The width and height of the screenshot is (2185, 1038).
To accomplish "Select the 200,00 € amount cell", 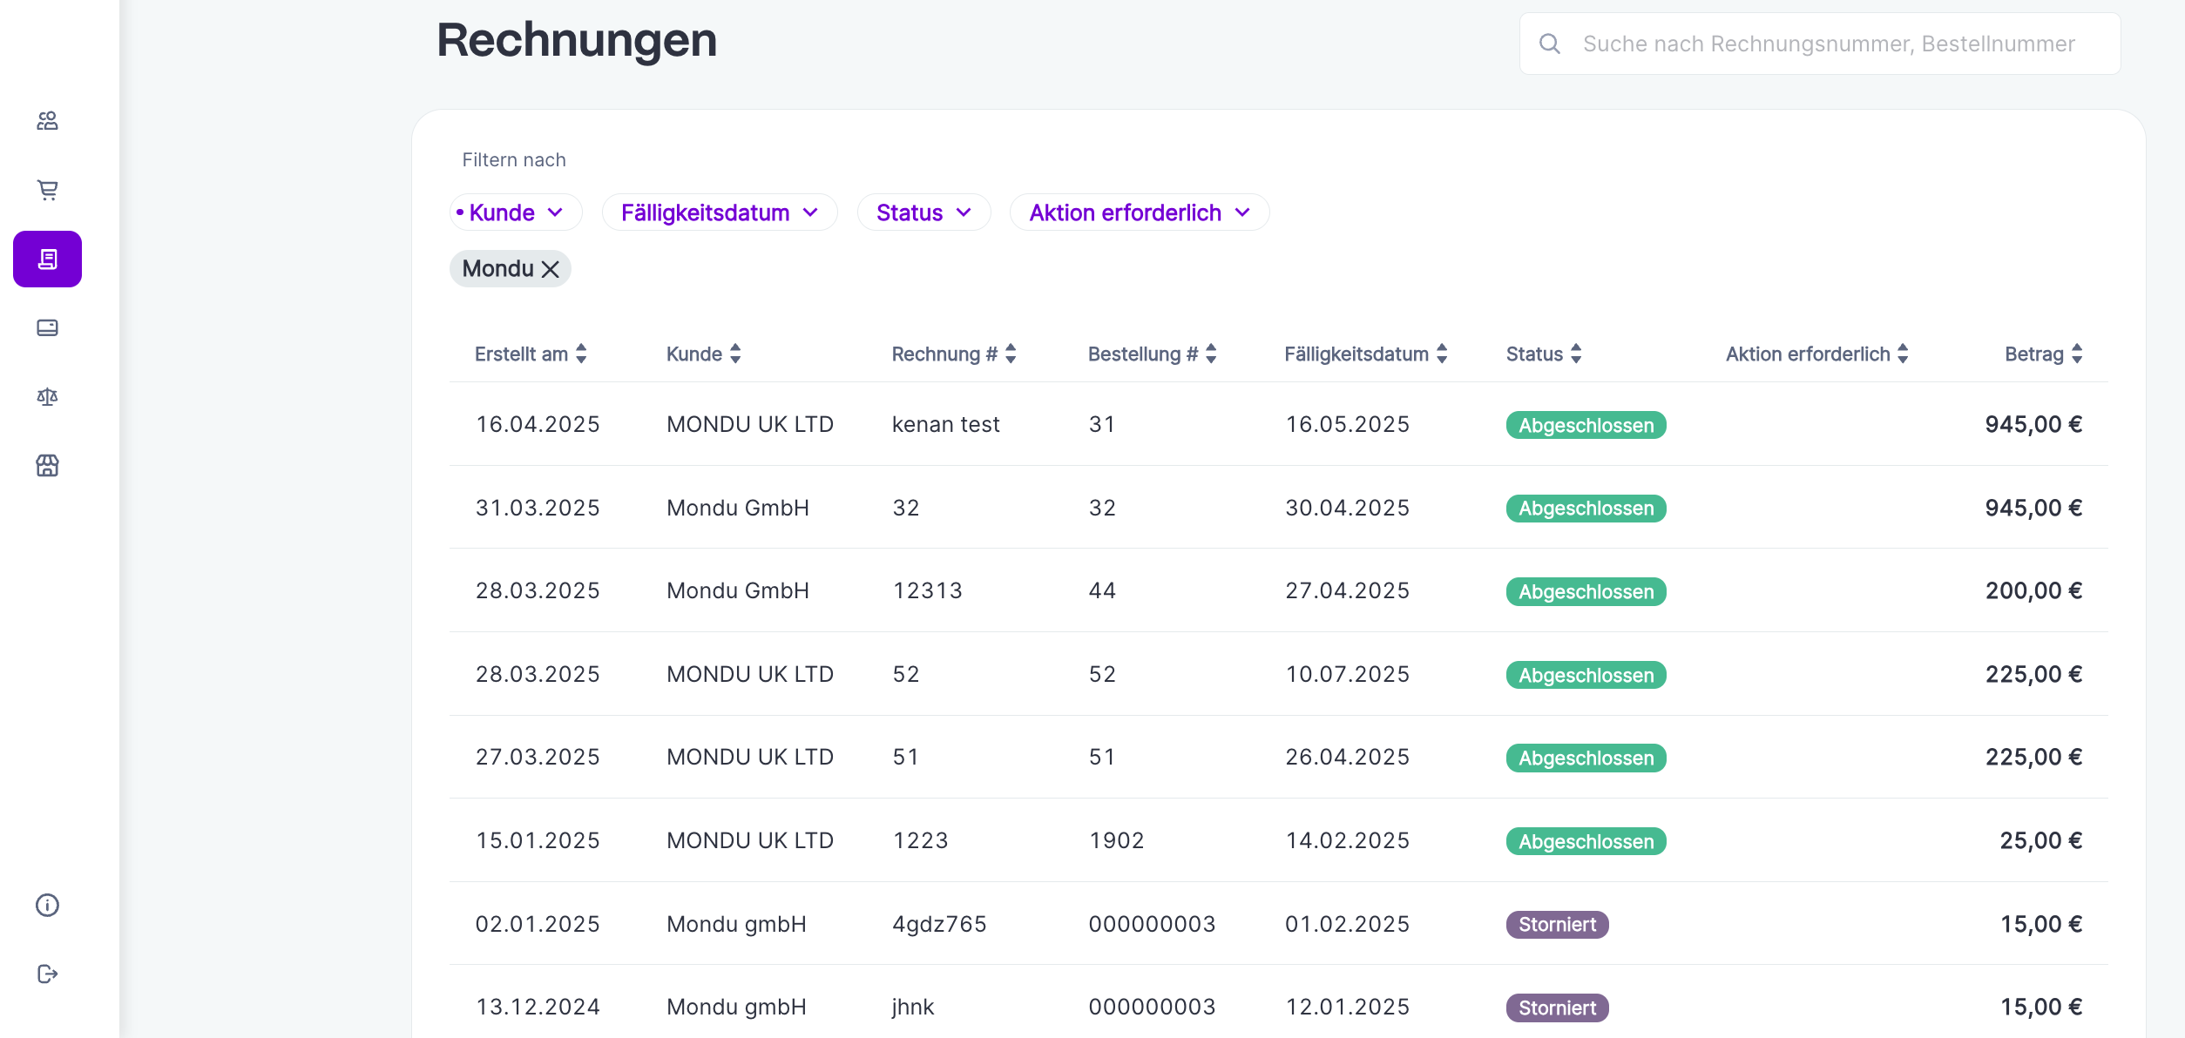I will (x=2033, y=591).
